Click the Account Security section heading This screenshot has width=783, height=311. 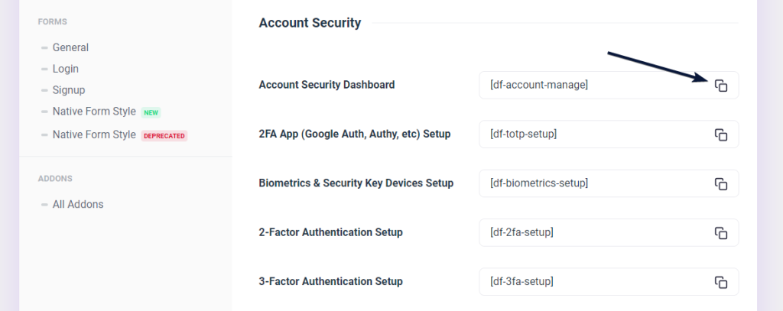(x=310, y=23)
